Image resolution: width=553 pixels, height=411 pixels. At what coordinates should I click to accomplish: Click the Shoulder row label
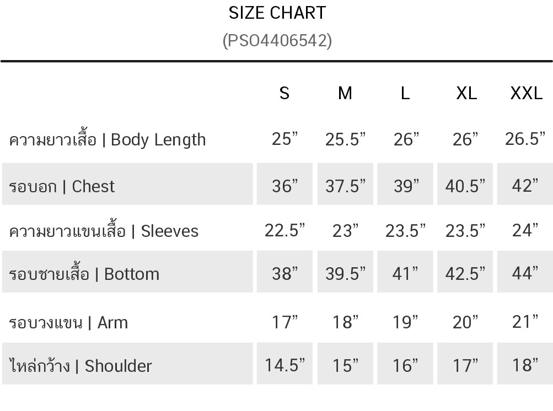pyautogui.click(x=80, y=366)
